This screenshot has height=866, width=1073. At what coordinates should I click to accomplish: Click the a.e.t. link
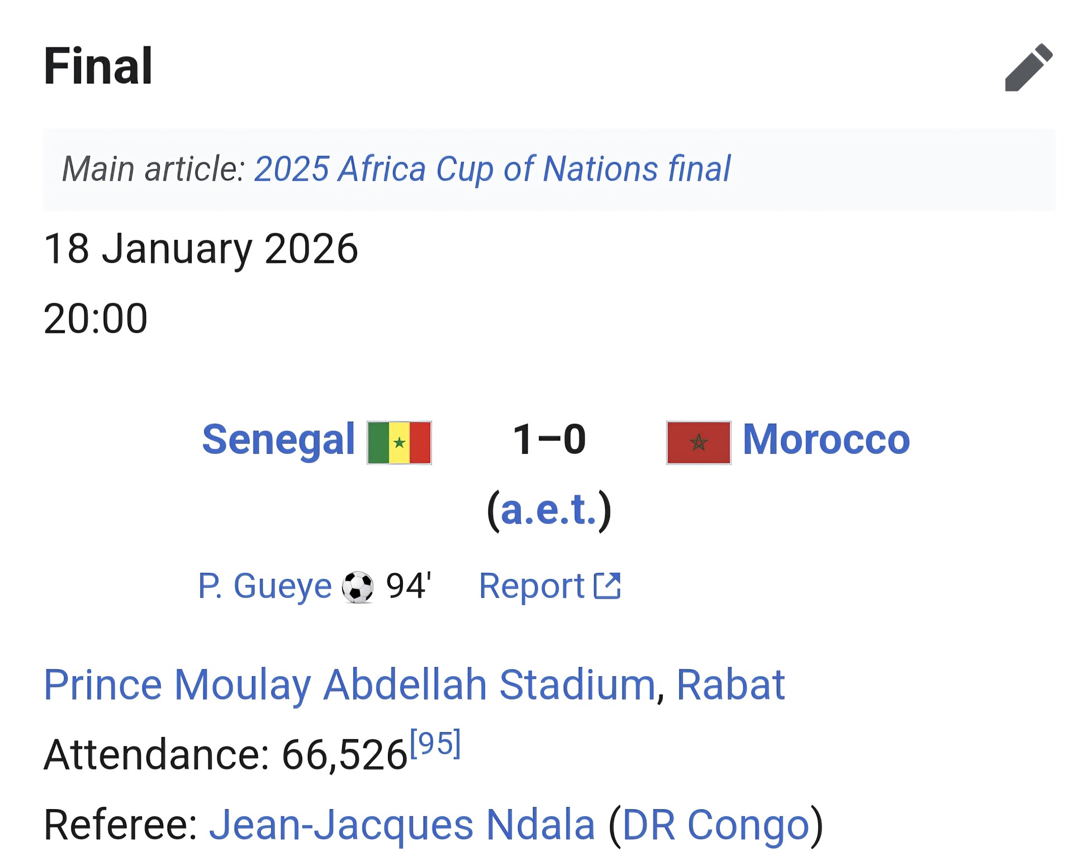549,510
